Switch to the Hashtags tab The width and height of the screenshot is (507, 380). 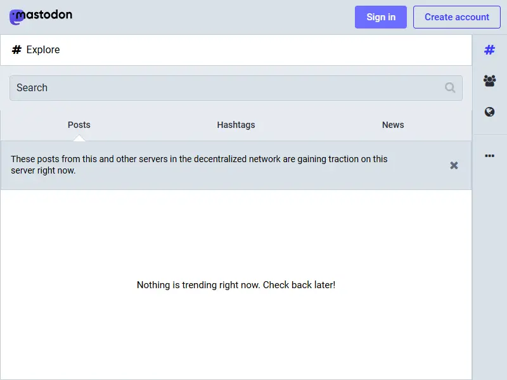(236, 125)
